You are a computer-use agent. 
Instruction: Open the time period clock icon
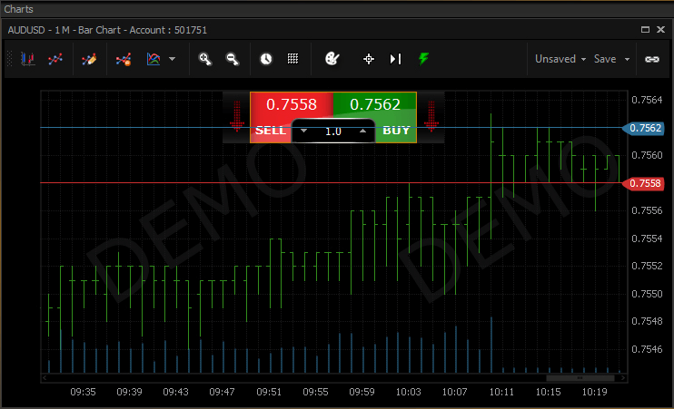(266, 59)
